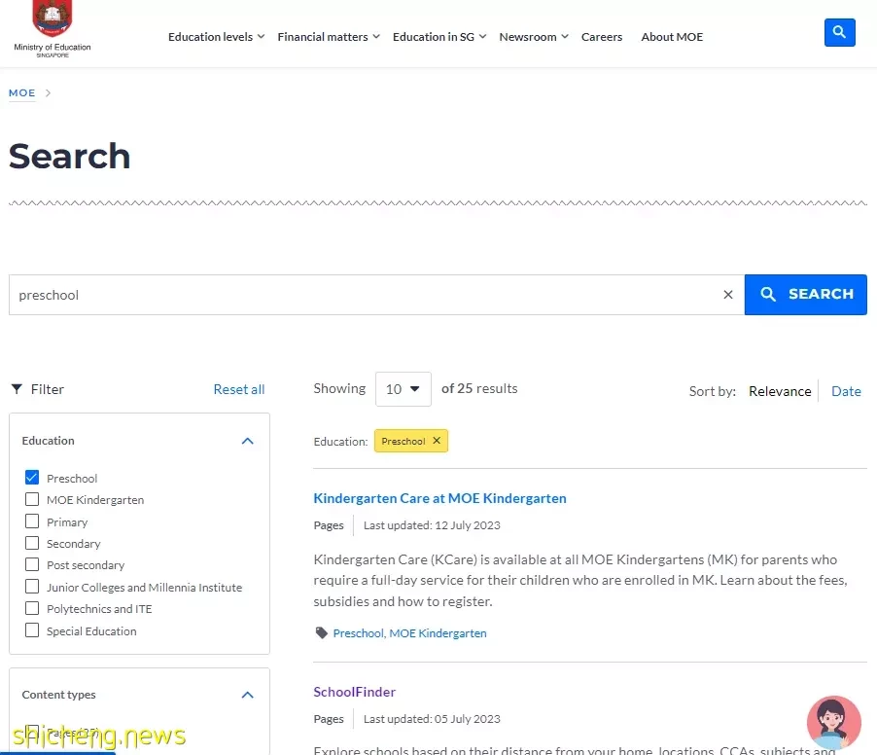877x755 pixels.
Task: Tick the Secondary checkbox
Action: (x=32, y=543)
